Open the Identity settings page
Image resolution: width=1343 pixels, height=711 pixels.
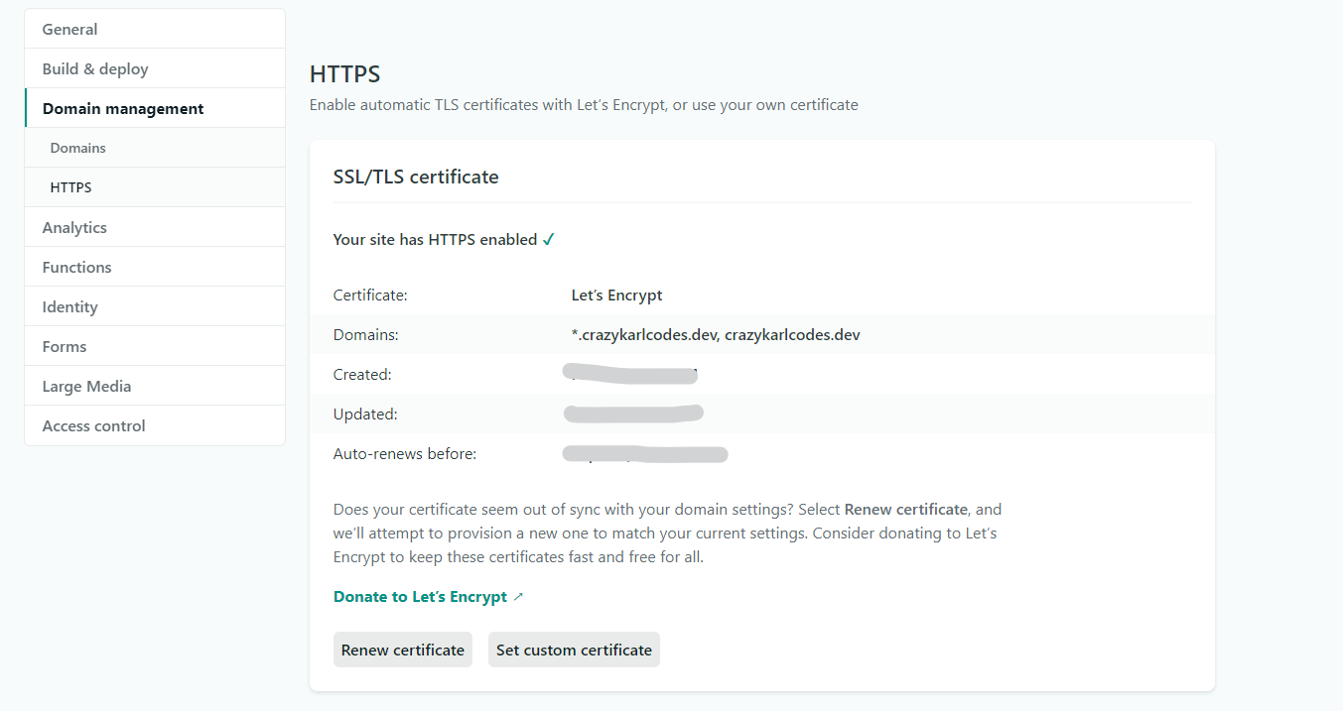pyautogui.click(x=69, y=307)
